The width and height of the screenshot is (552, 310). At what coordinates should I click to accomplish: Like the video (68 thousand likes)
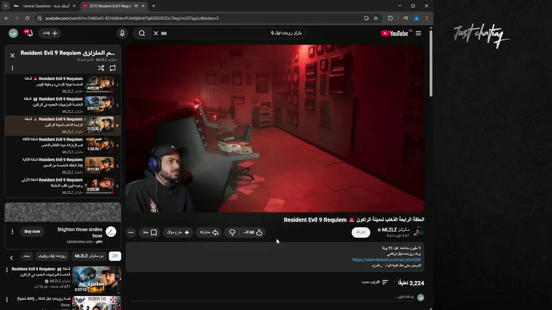click(254, 232)
